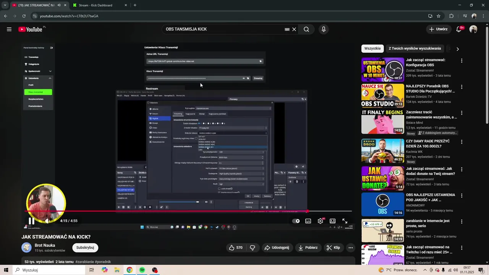The height and width of the screenshot is (275, 489).
Task: Open the player settings gear
Action: pyautogui.click(x=321, y=221)
